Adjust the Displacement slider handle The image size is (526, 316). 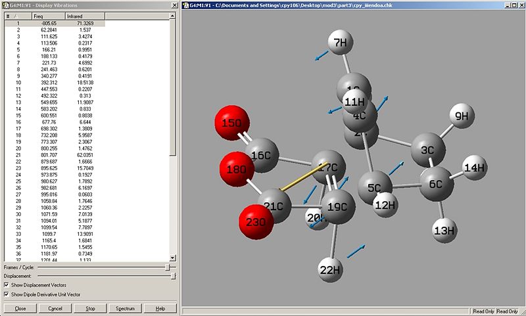pos(173,276)
